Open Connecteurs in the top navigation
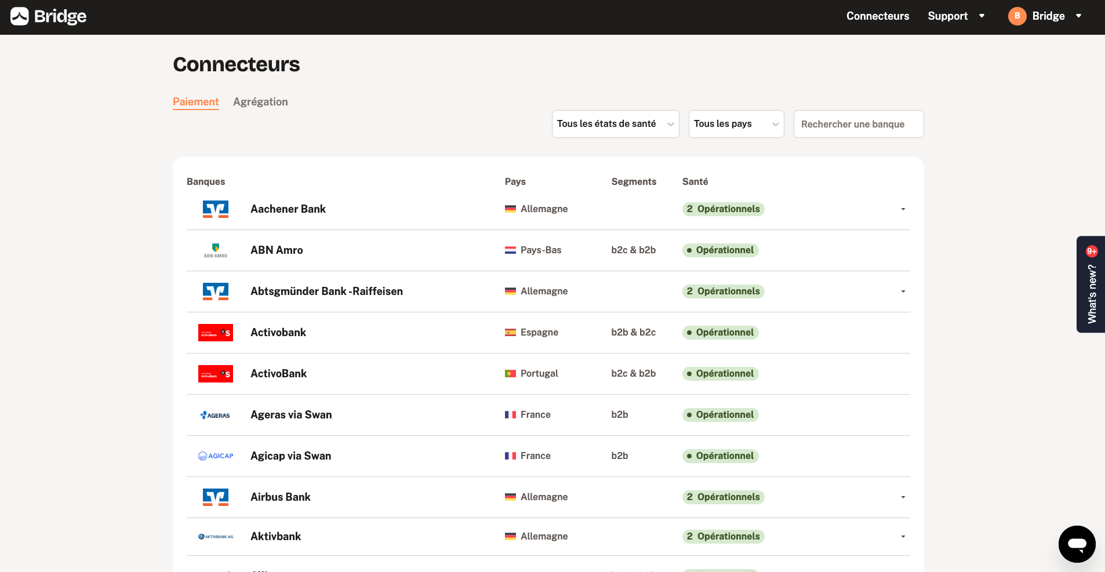The width and height of the screenshot is (1105, 572). (x=878, y=16)
